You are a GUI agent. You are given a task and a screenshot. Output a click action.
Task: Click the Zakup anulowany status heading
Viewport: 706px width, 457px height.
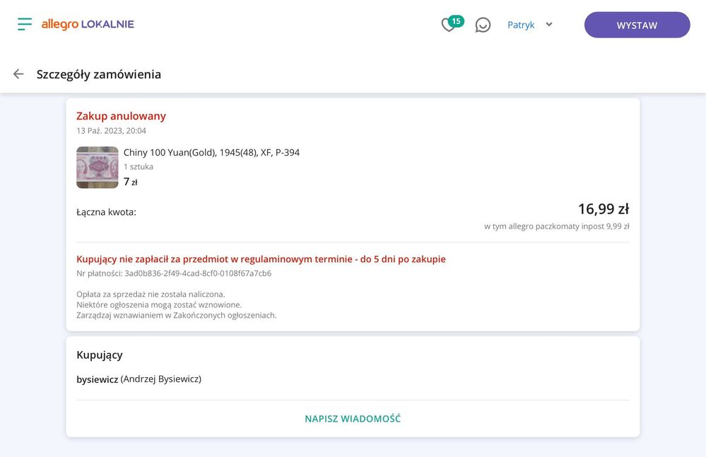pyautogui.click(x=121, y=116)
